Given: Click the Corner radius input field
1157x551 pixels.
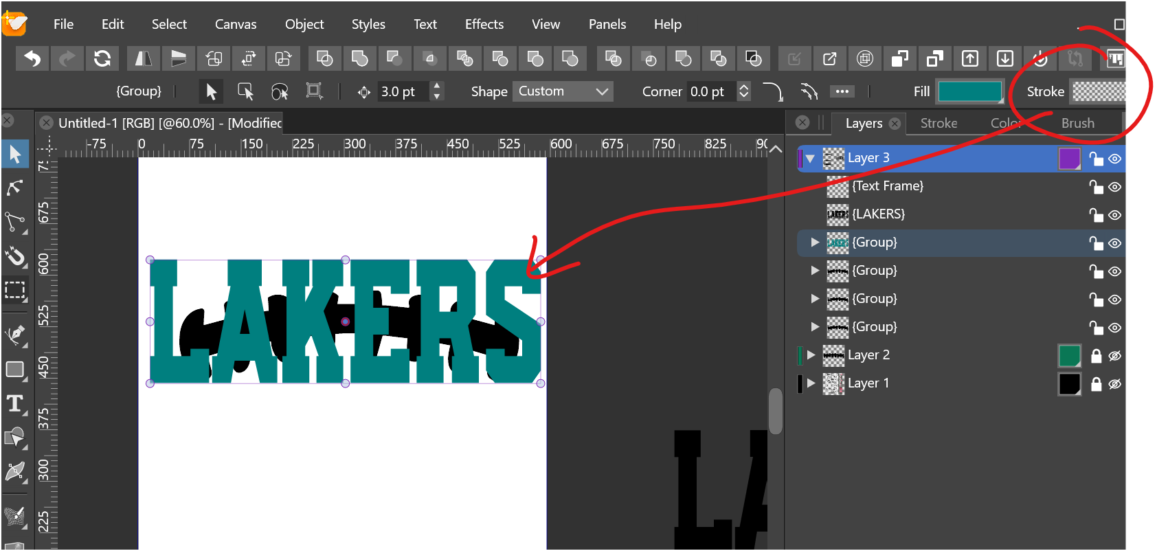Looking at the screenshot, I should coord(710,91).
